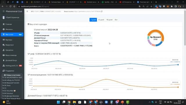Screen dimensions: 186x105
Task: Open Staking pools 2.0 sidebar item
Action: (12, 66)
